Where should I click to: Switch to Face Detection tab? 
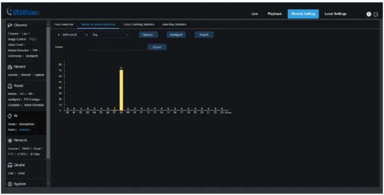coord(64,24)
